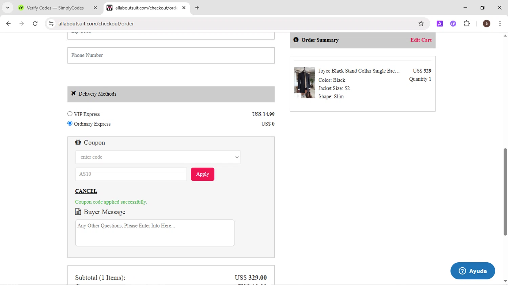Close the Verify Codes — SimplyCodes tab

[x=95, y=7]
